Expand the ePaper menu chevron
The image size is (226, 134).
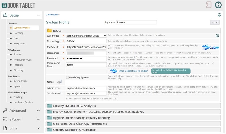point(38,119)
